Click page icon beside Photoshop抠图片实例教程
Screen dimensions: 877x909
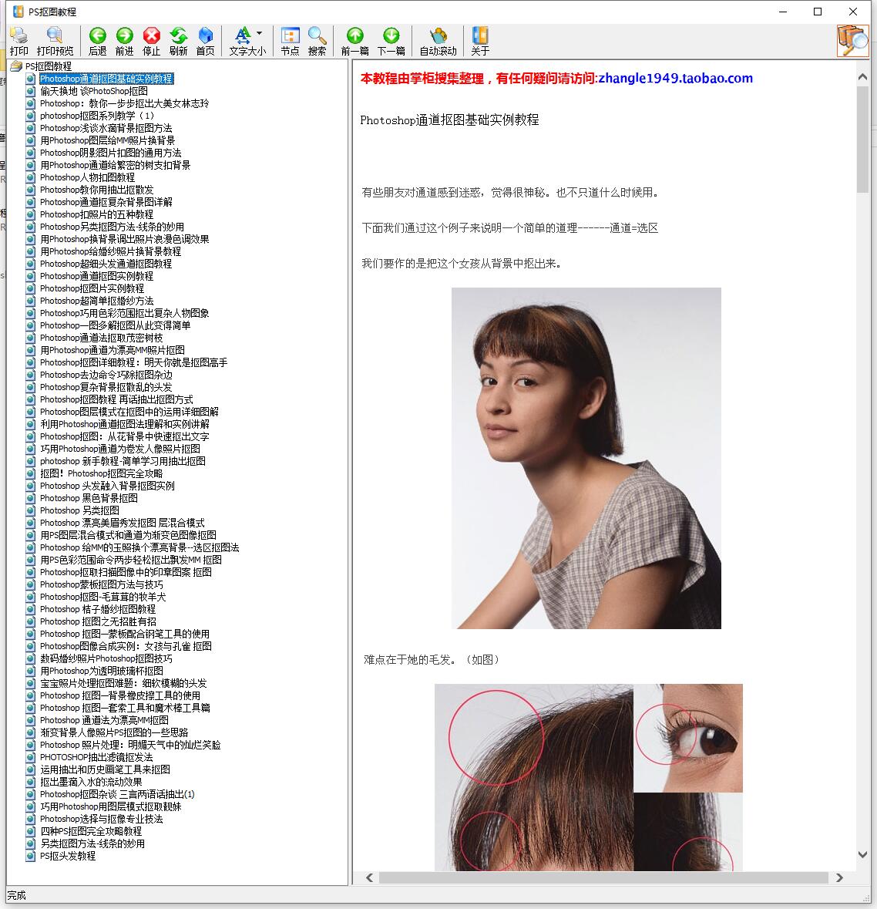(31, 288)
